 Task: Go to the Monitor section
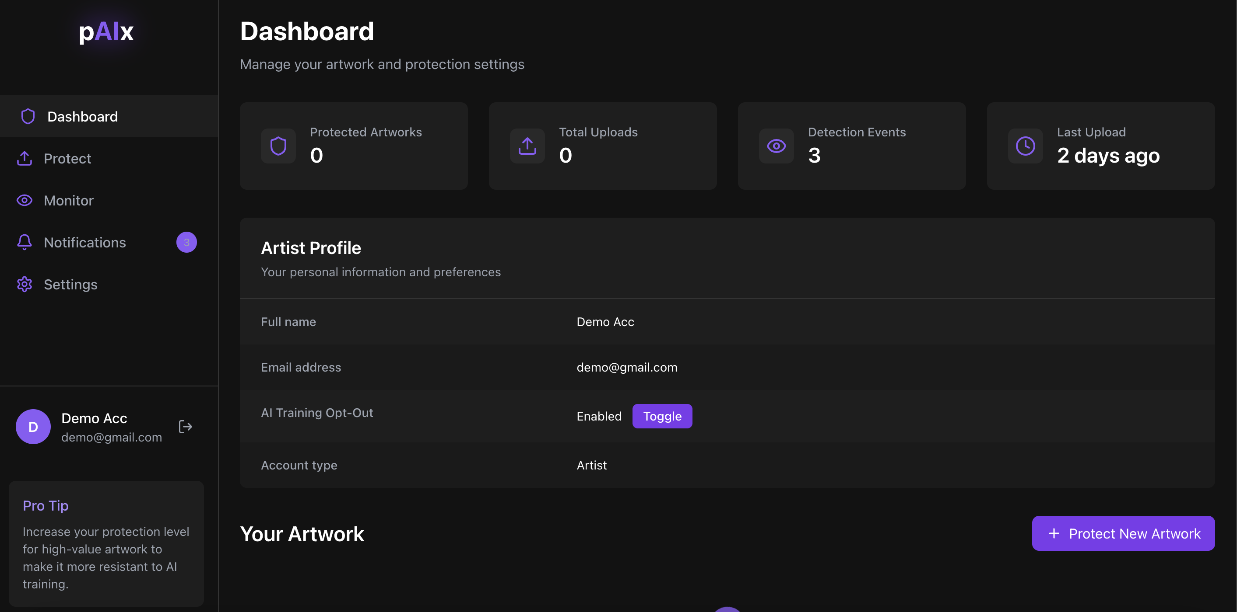point(69,201)
